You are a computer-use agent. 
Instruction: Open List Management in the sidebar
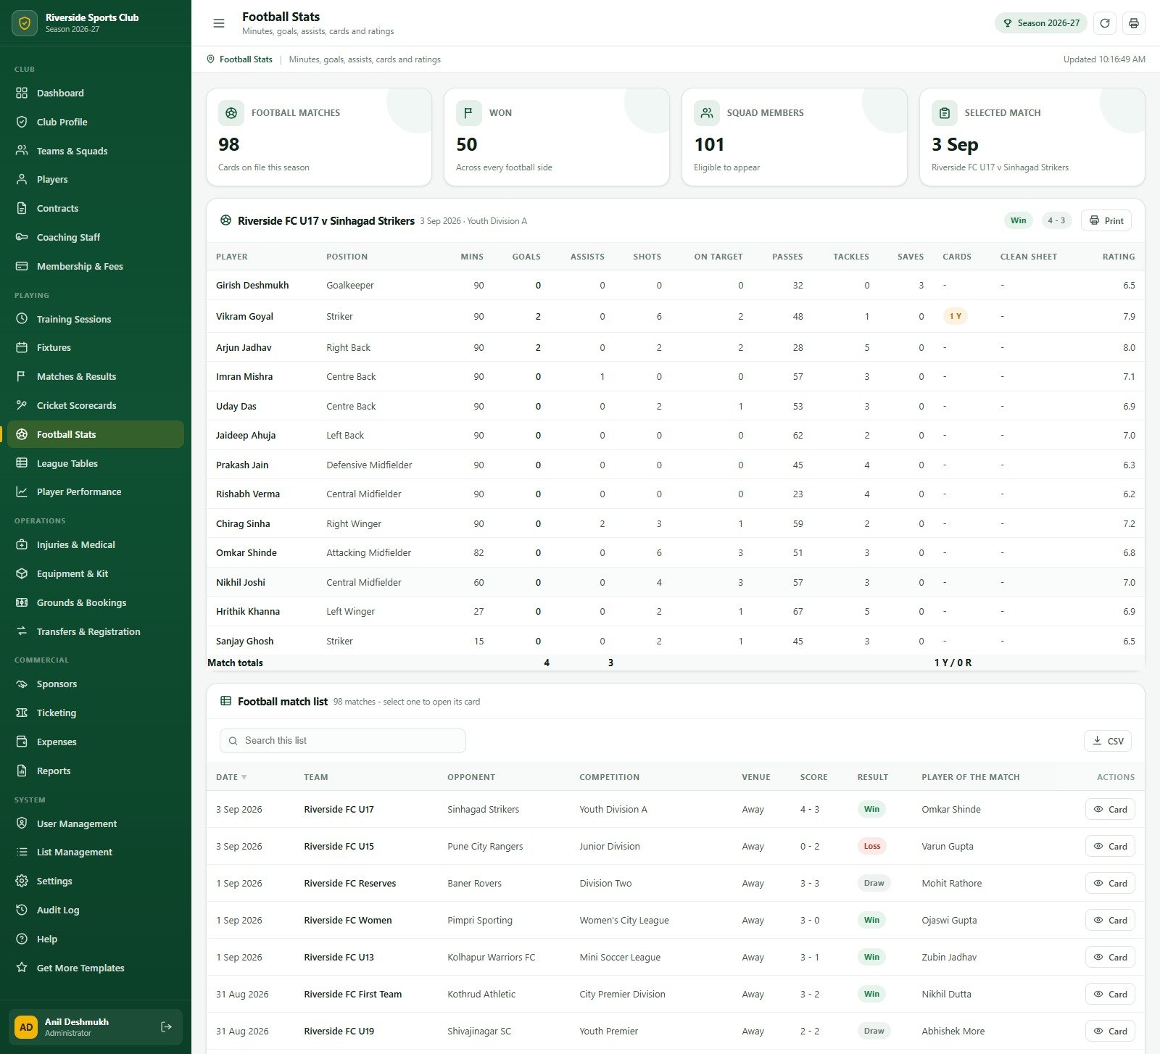(x=96, y=852)
